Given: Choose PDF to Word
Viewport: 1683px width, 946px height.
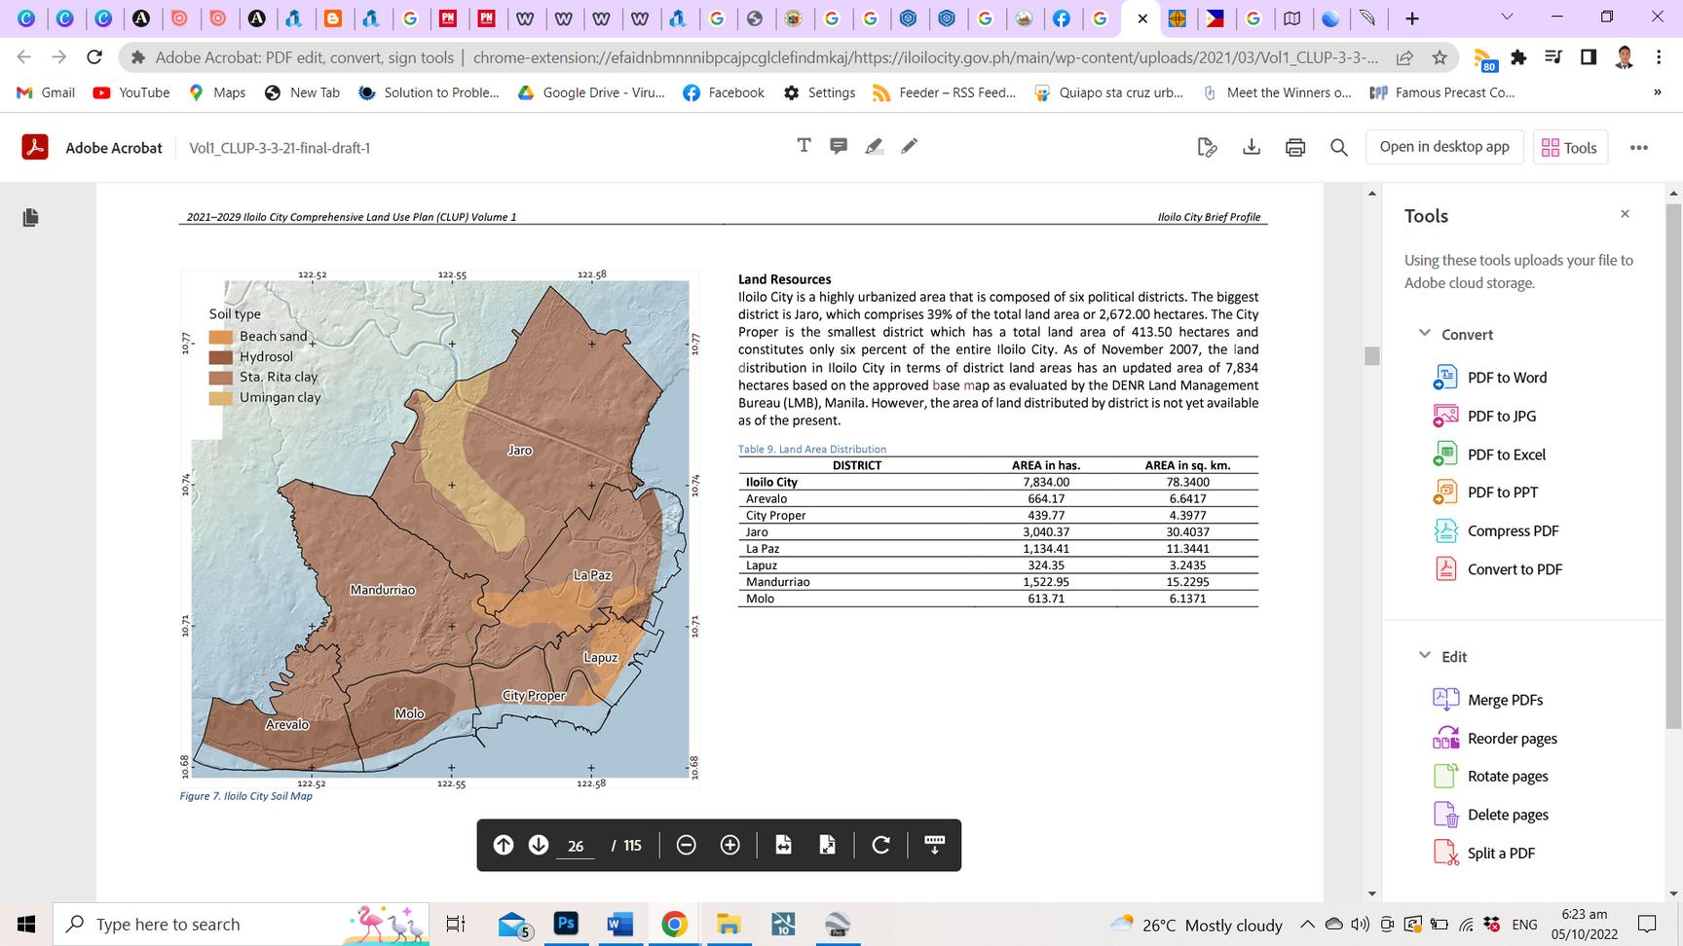Looking at the screenshot, I should click(x=1506, y=378).
